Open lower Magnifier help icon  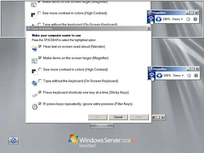coord(196,75)
